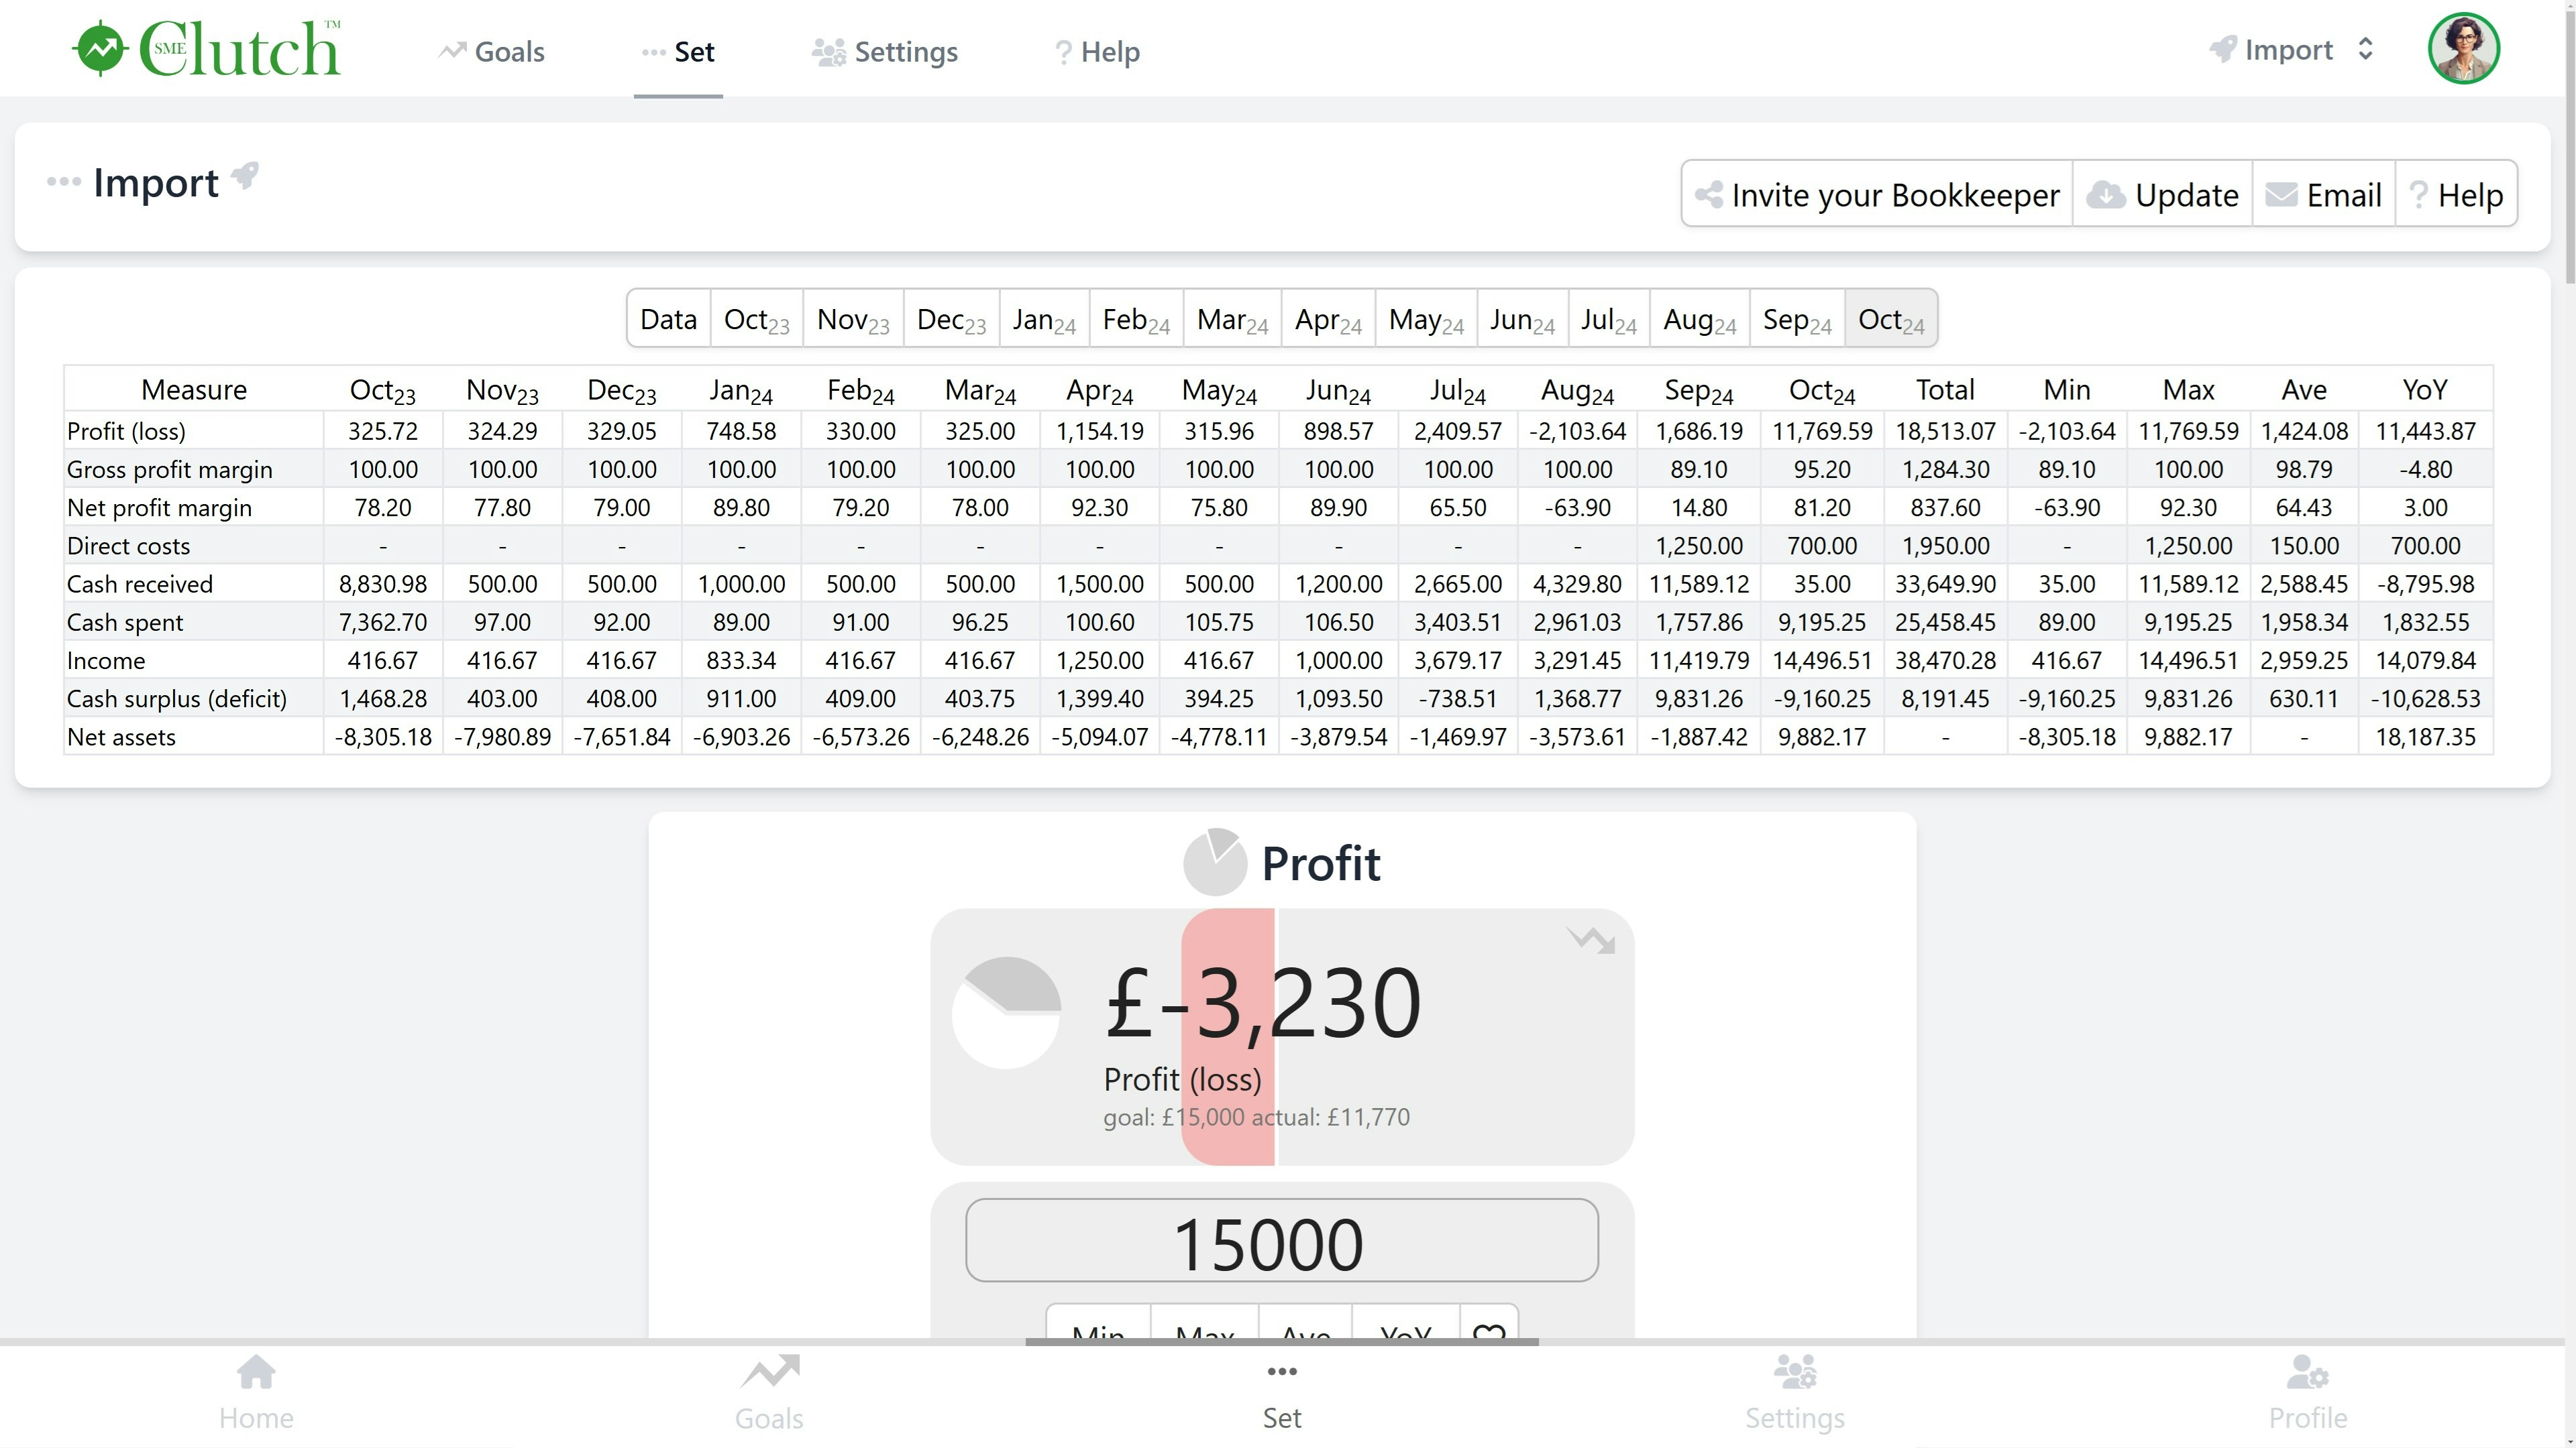This screenshot has height=1448, width=2576.
Task: Click Set dots icon in bottom navigation
Action: pyautogui.click(x=1282, y=1372)
